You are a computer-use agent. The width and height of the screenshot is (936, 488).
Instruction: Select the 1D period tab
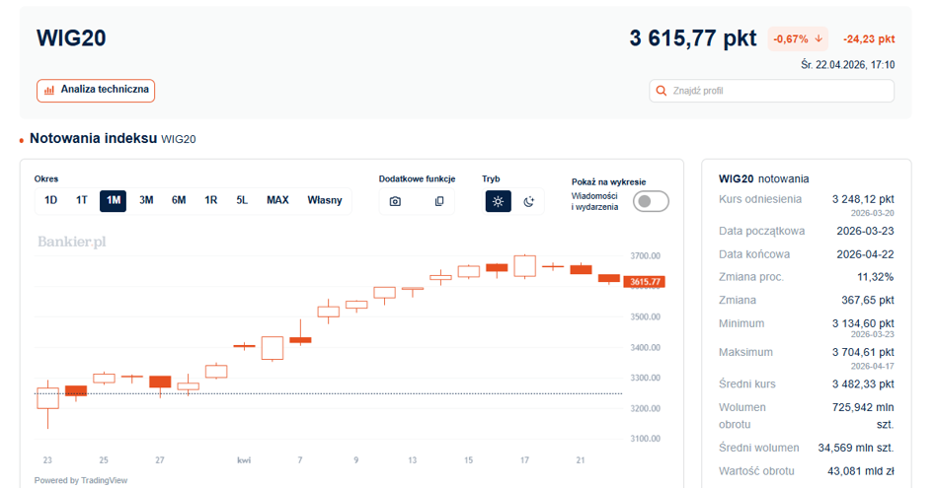click(x=50, y=200)
